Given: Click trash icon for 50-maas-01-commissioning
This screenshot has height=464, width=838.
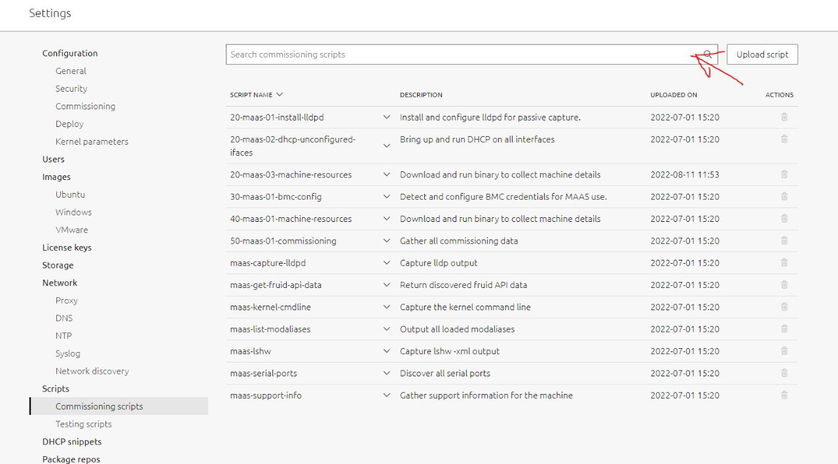Looking at the screenshot, I should point(784,241).
